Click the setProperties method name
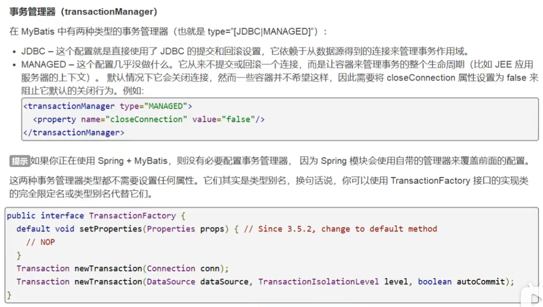 point(111,229)
